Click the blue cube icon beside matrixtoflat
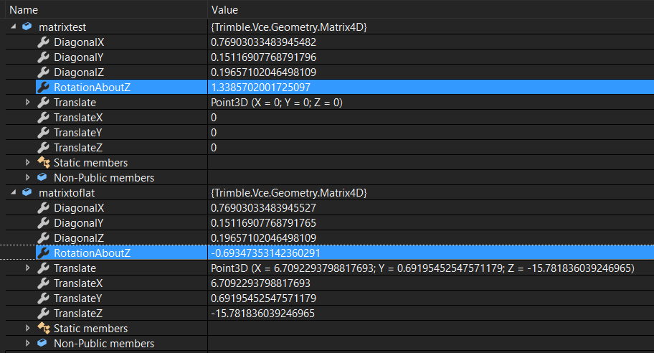The image size is (654, 353). coord(27,193)
